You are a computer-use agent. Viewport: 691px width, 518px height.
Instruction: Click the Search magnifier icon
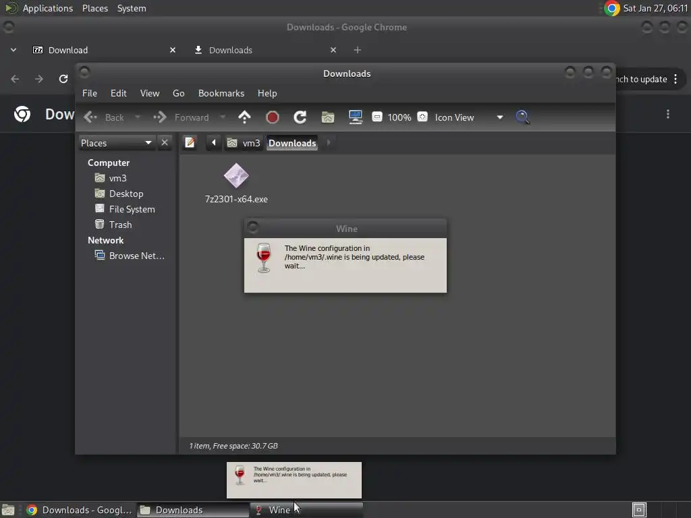tap(522, 117)
